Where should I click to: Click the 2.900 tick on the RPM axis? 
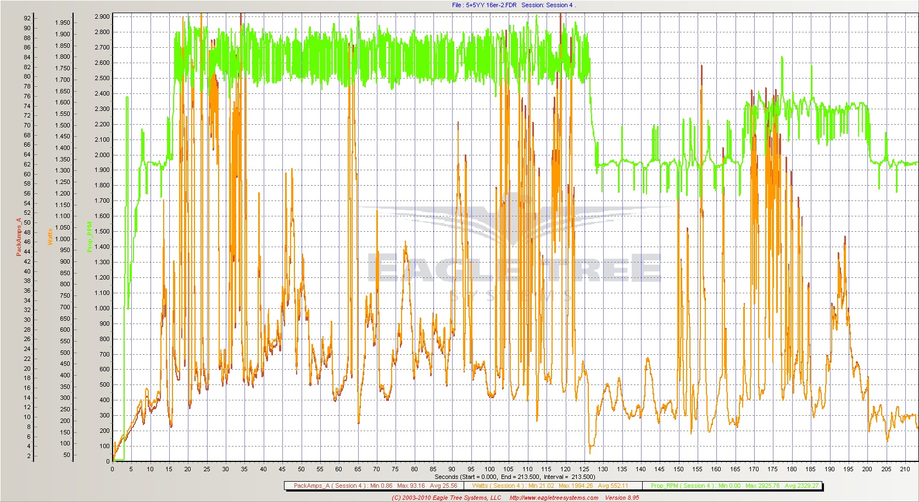pyautogui.click(x=102, y=16)
